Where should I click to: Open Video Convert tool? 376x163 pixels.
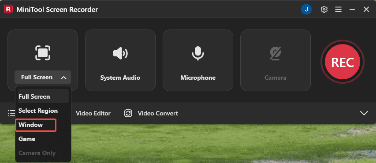click(x=158, y=113)
